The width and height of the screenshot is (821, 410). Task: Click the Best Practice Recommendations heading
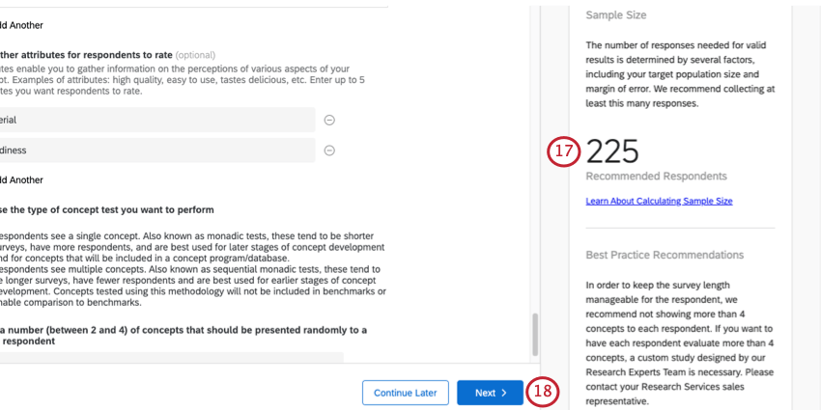(665, 255)
